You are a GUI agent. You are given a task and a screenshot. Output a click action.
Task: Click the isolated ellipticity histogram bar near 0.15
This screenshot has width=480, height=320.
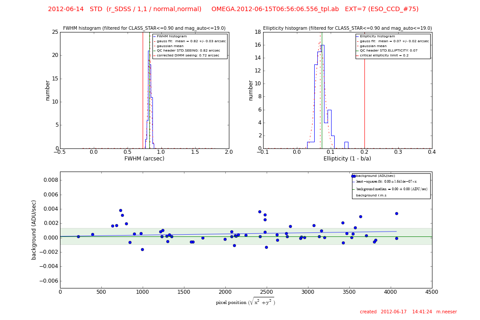click(x=346, y=145)
